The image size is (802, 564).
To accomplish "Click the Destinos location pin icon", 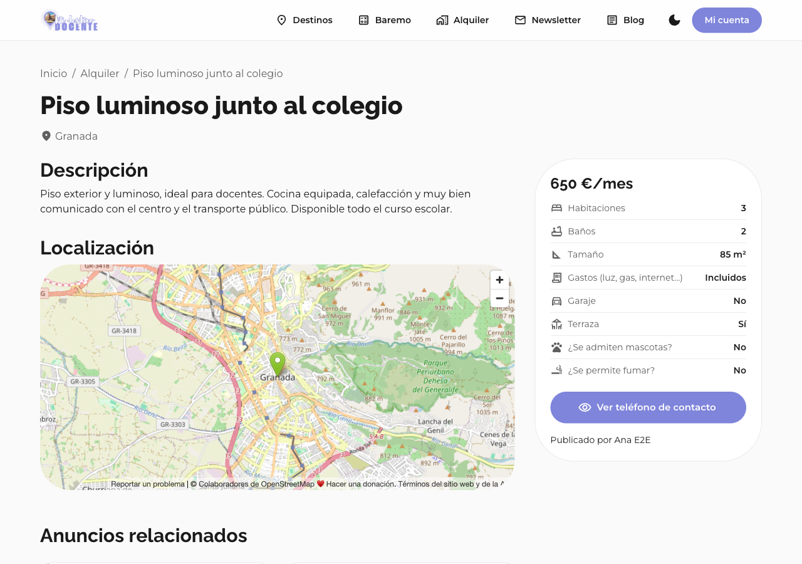I will coord(281,20).
